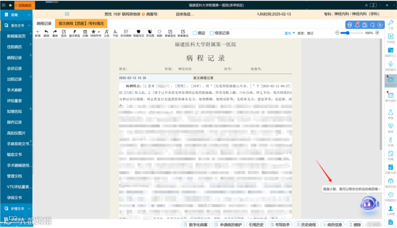Open the 检验 flask icon

(x=391, y=113)
